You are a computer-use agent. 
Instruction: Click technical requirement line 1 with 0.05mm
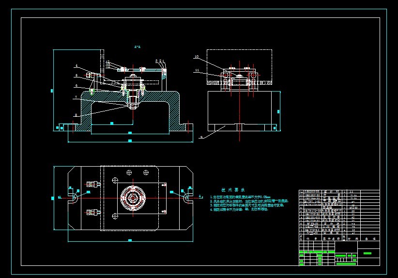click(241, 197)
